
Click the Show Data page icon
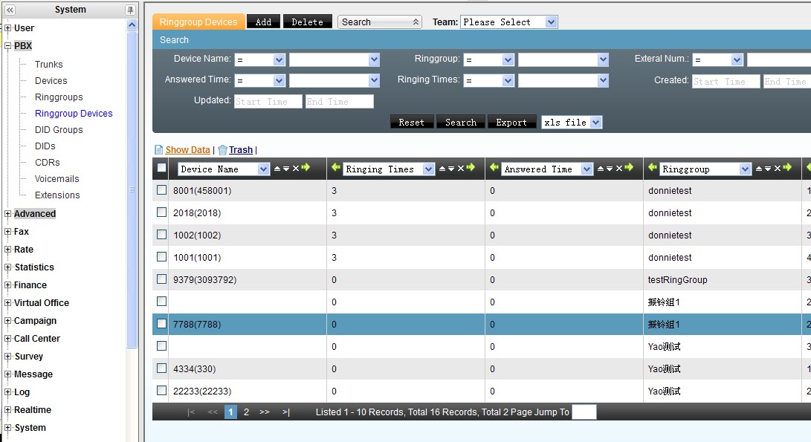[158, 150]
